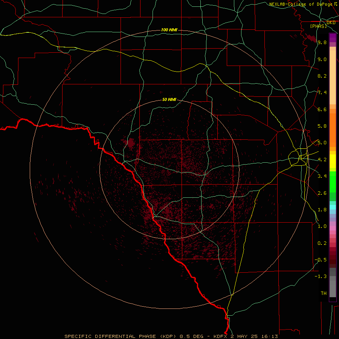339x339 pixels.
Task: Select the pink band of the color bar
Action: (333, 228)
